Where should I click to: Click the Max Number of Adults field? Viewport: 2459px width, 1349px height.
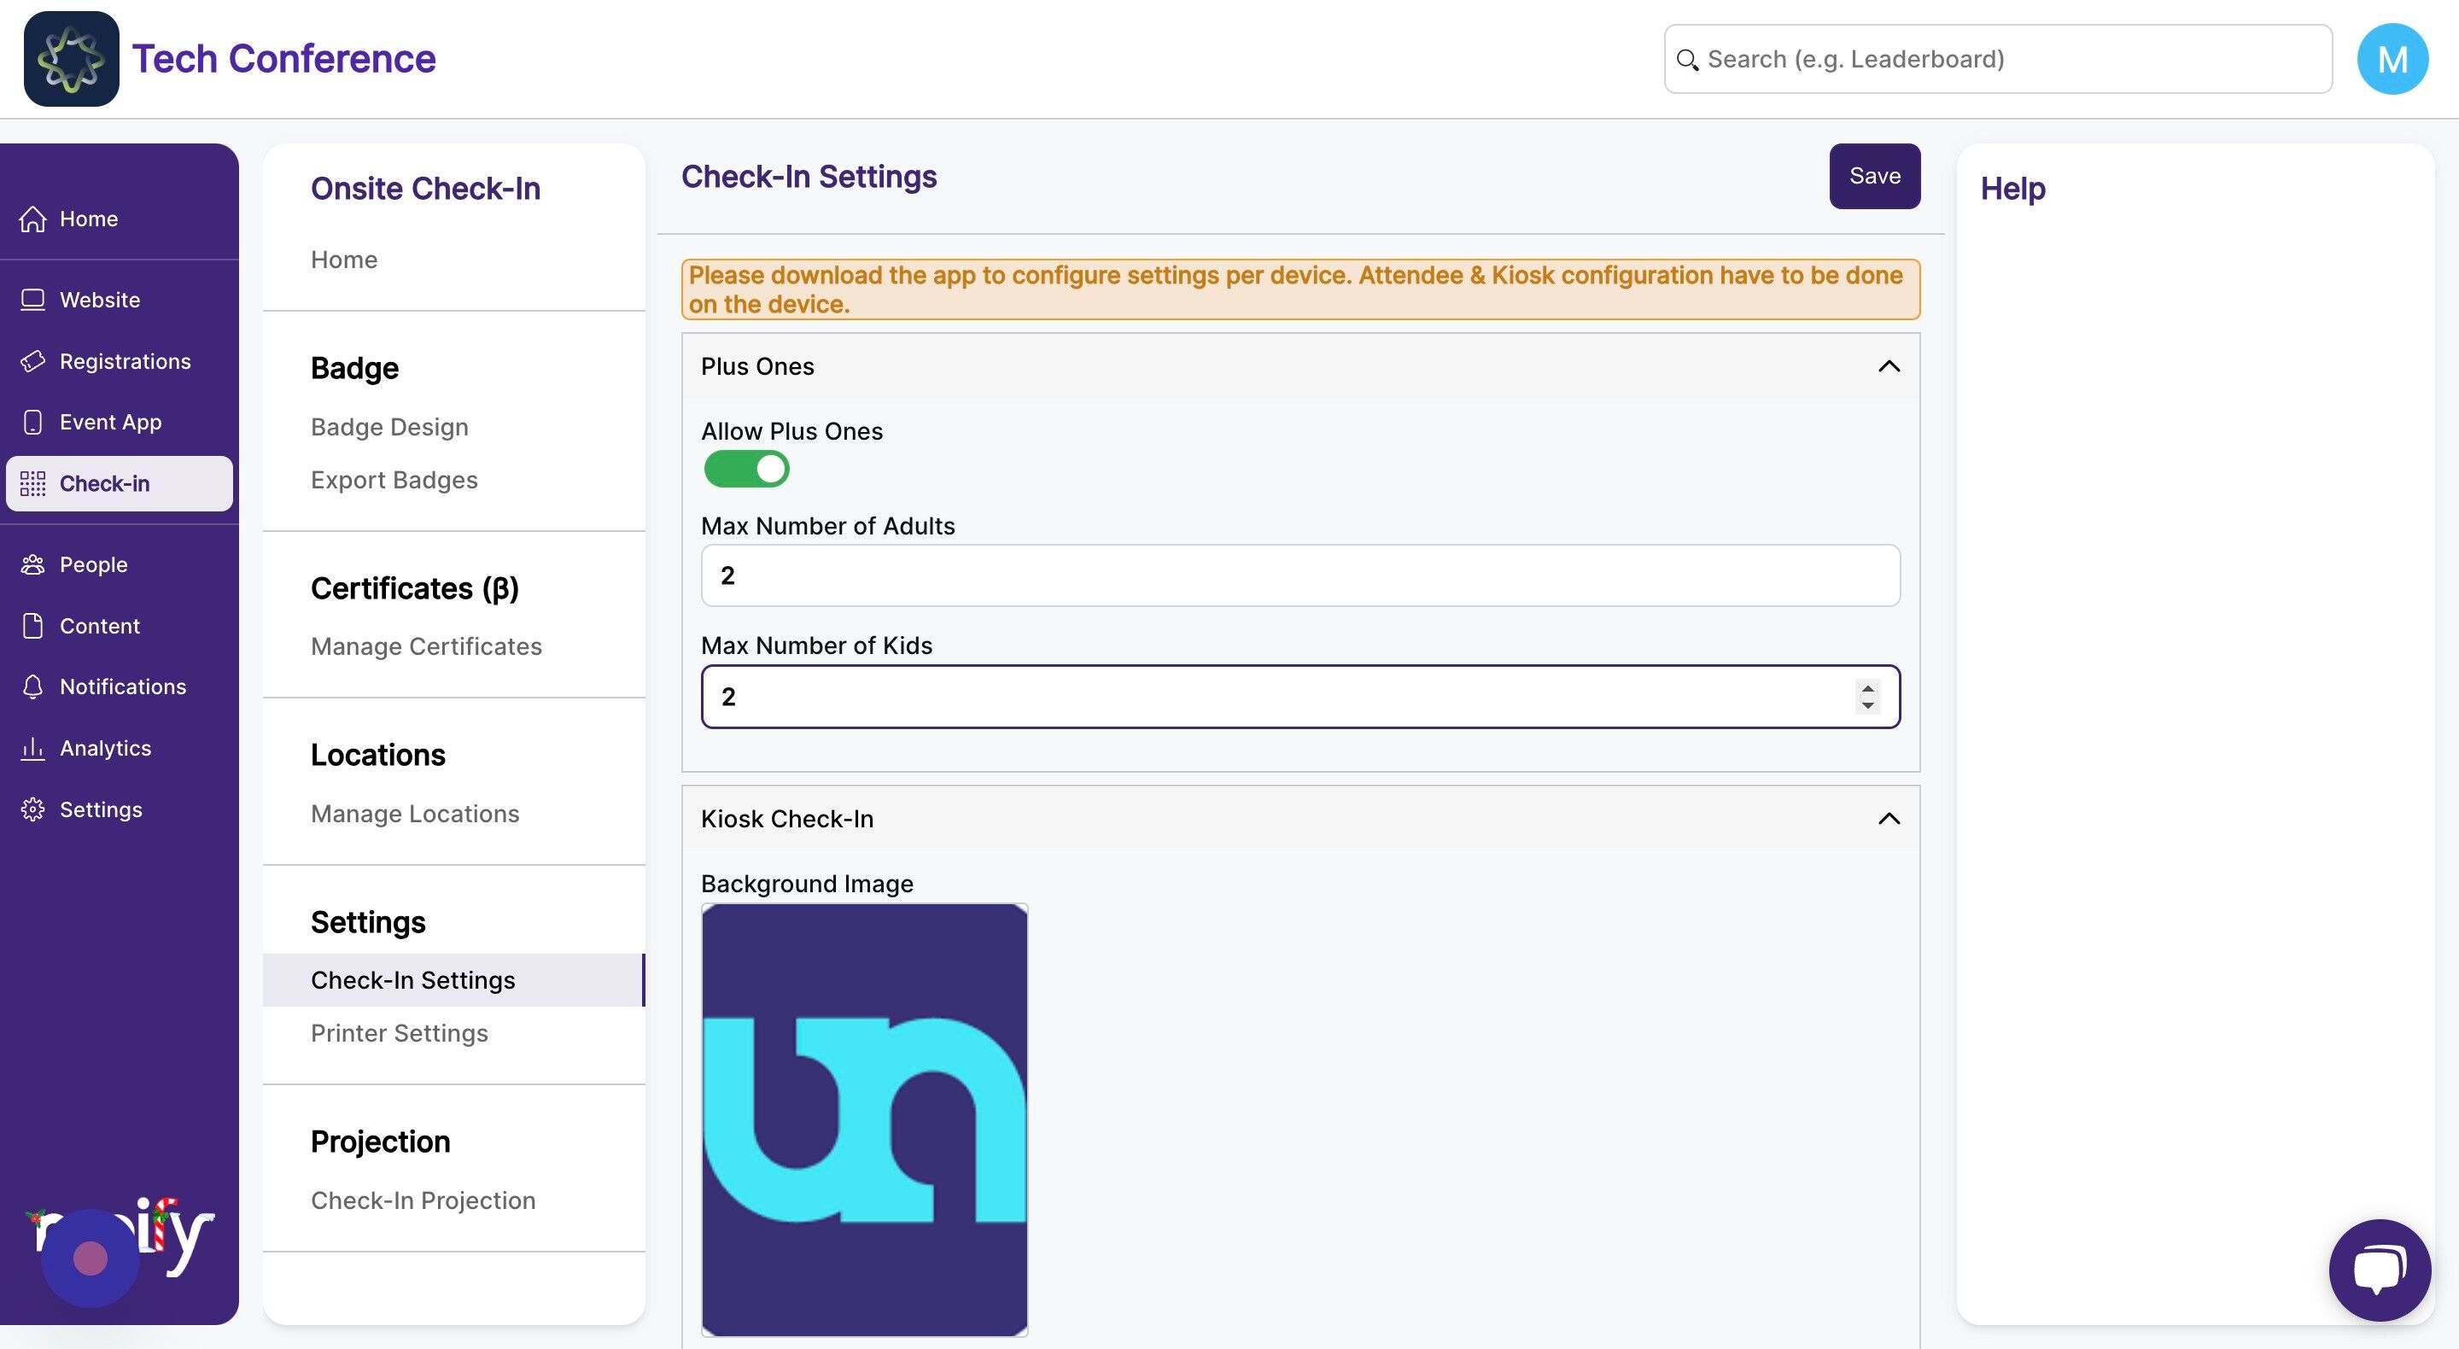[x=1300, y=575]
